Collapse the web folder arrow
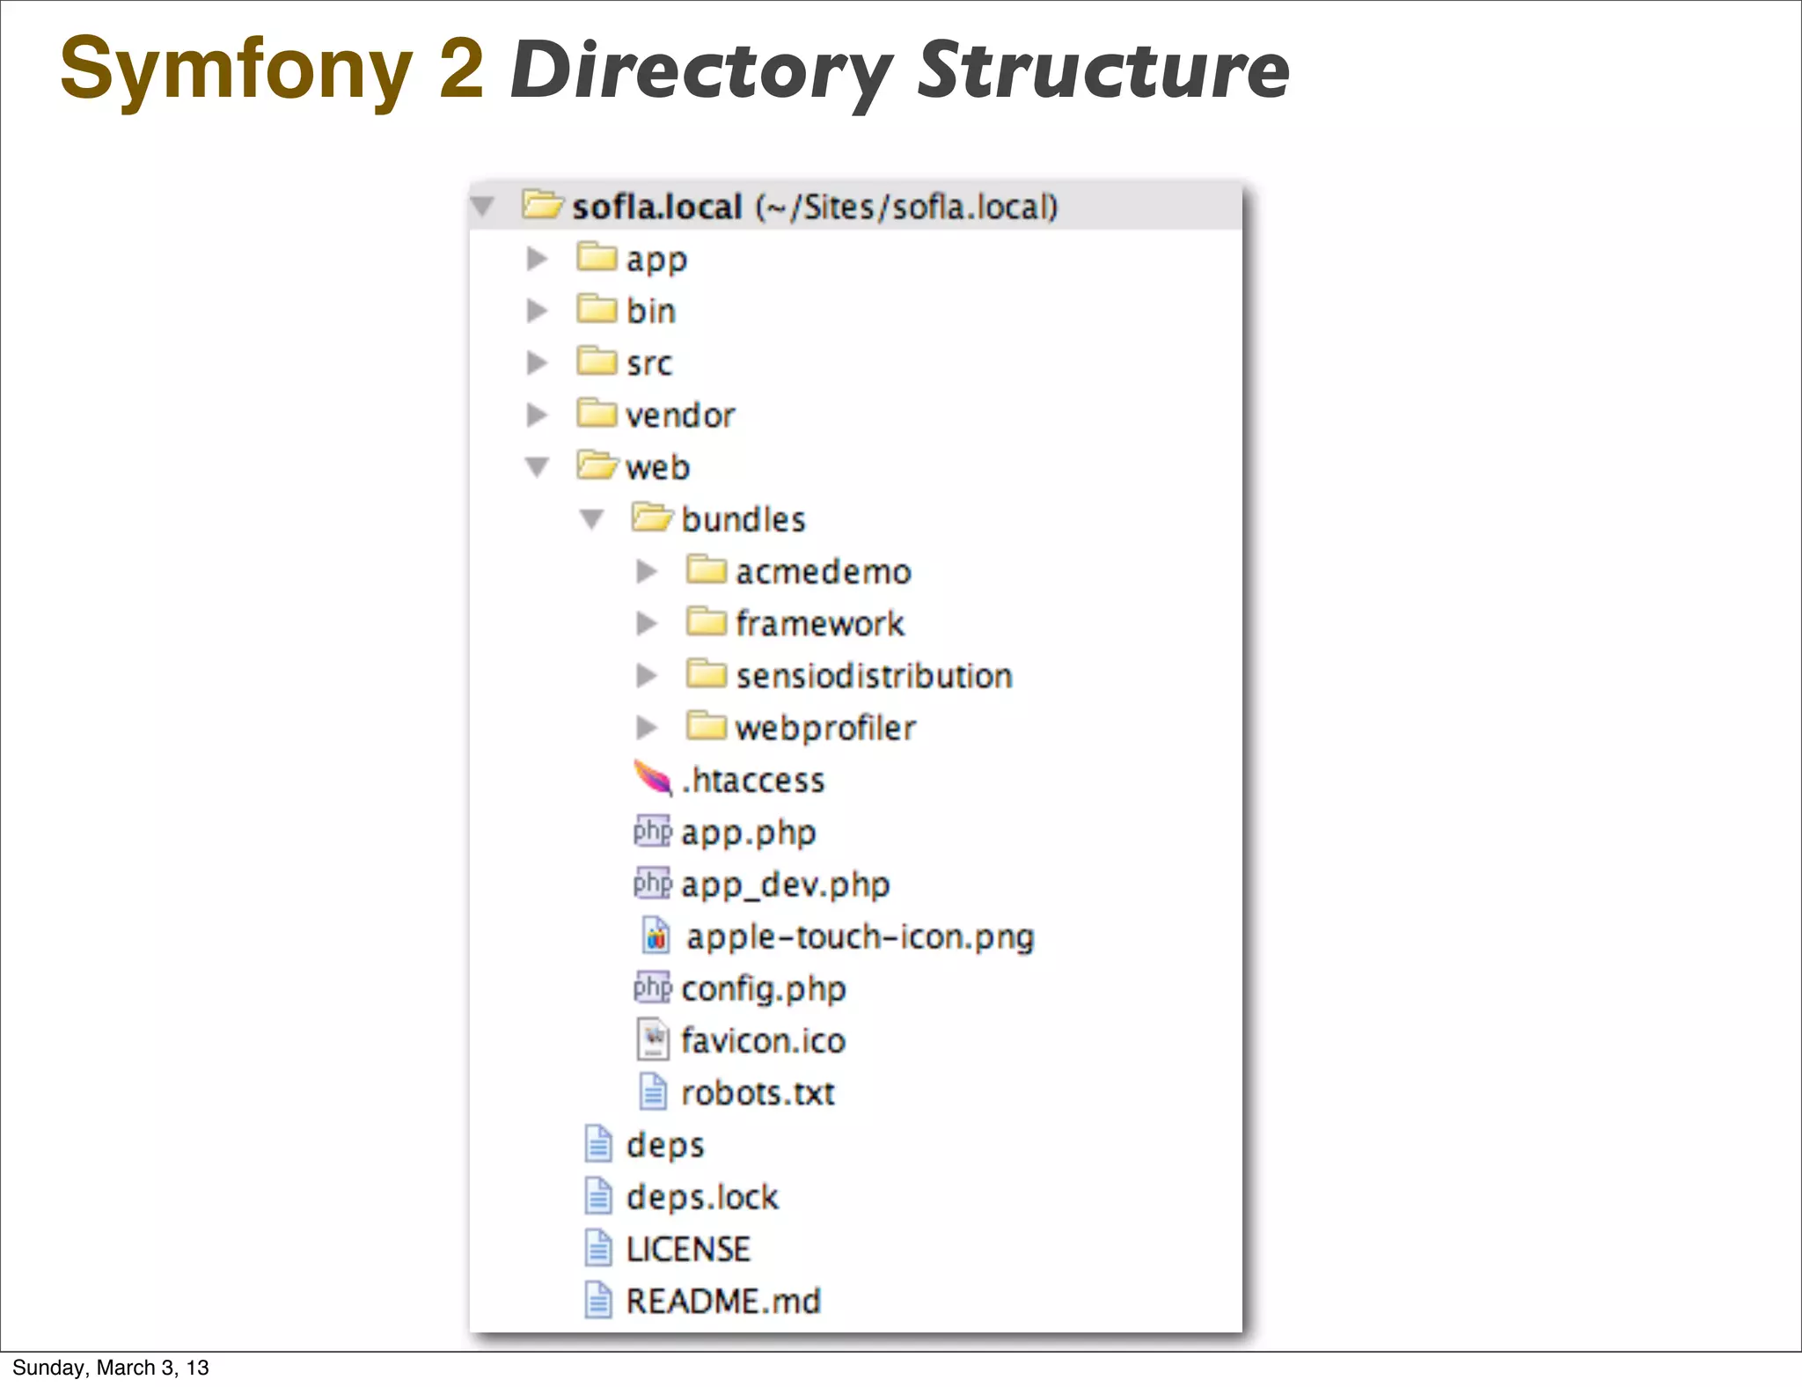The image size is (1802, 1387). pos(537,466)
